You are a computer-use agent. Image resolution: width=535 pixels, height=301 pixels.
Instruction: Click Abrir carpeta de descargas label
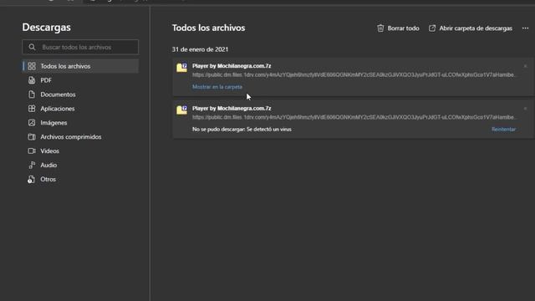pyautogui.click(x=476, y=28)
